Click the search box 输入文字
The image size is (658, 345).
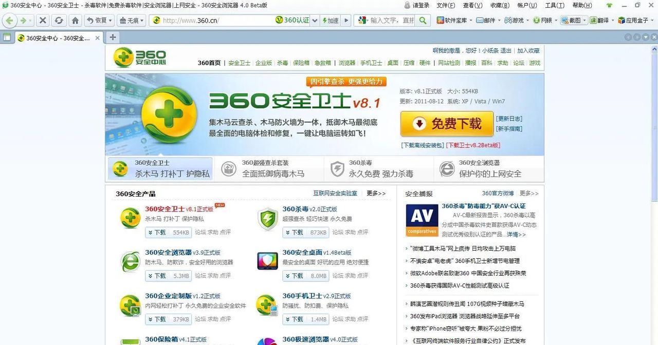coord(392,21)
